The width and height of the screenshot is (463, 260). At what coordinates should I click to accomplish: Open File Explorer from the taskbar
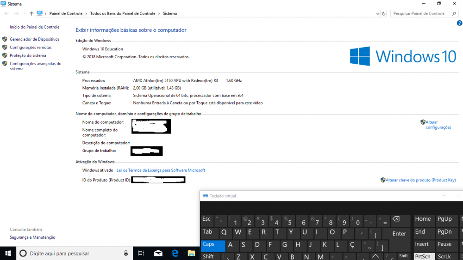point(191,253)
